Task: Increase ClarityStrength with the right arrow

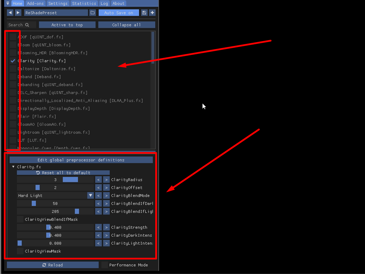Action: [x=106, y=227]
